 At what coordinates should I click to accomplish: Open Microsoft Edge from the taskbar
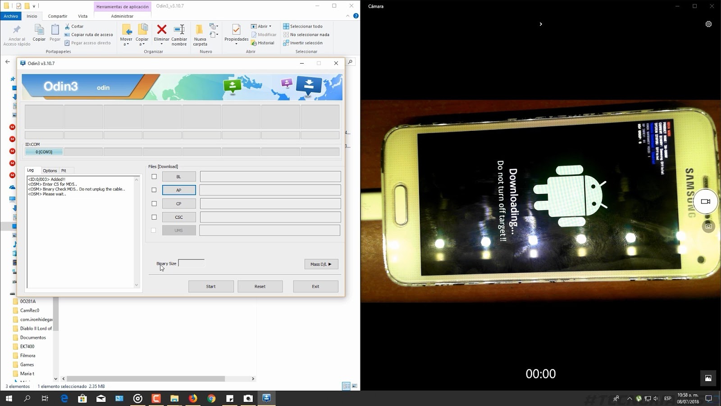pyautogui.click(x=64, y=398)
